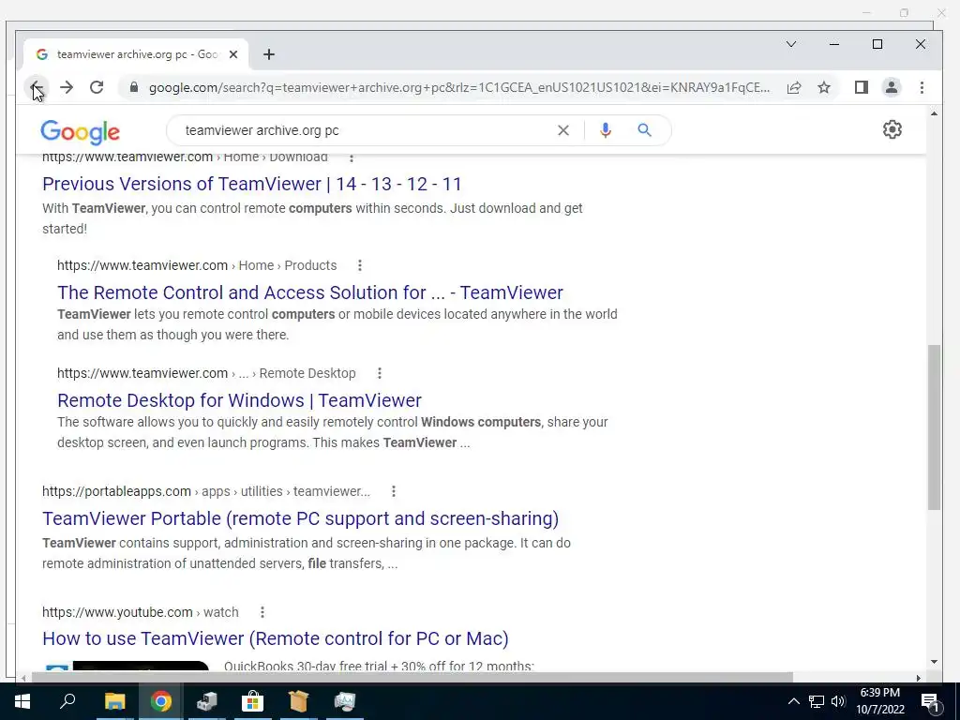This screenshot has height=720, width=960.
Task: Open The Remote Control and Access Solution link
Action: (309, 292)
